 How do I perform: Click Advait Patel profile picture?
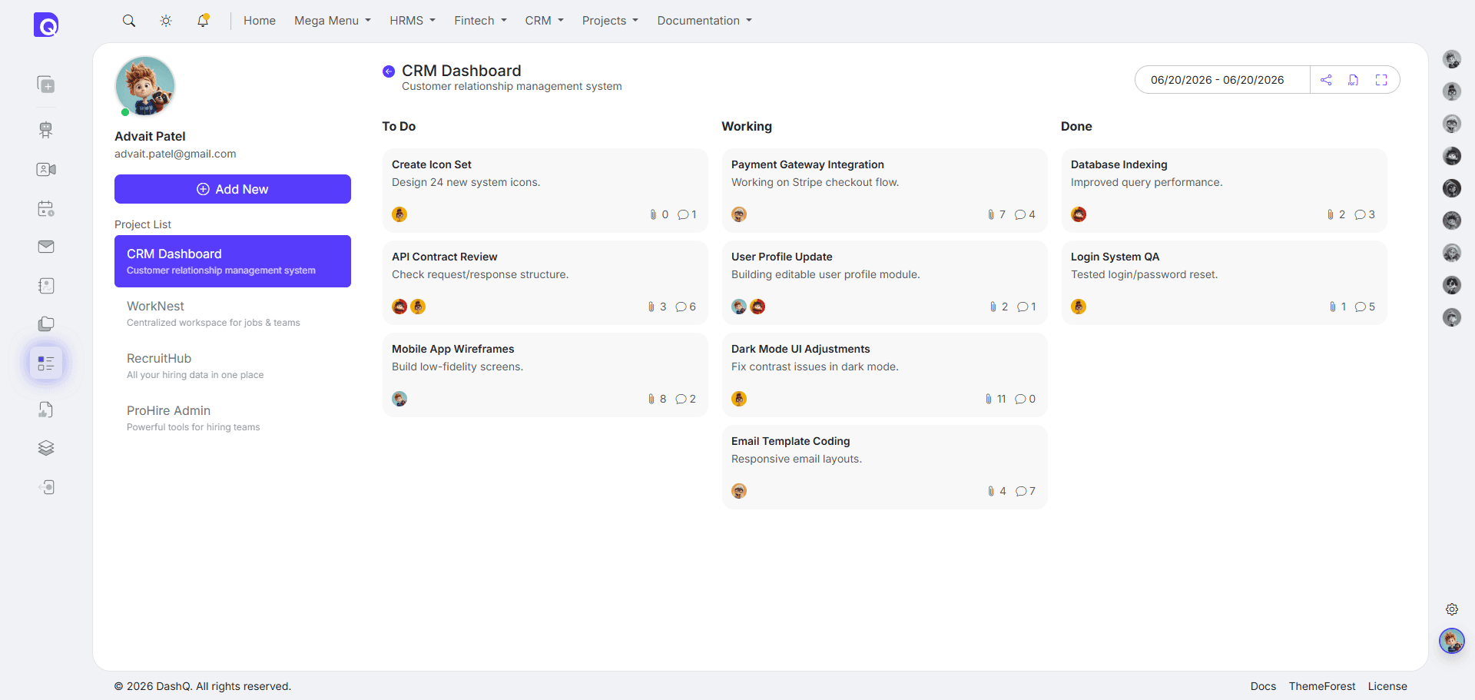(x=145, y=86)
